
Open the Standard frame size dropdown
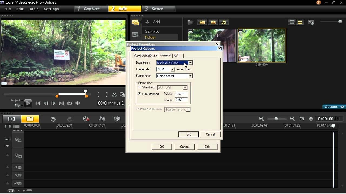coord(185,88)
